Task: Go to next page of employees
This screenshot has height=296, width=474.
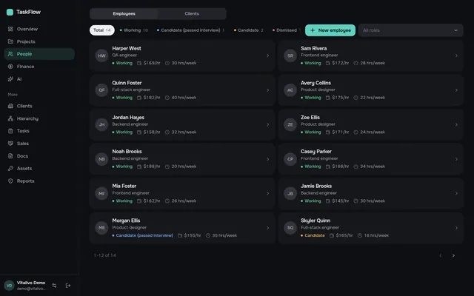Action: pyautogui.click(x=453, y=255)
